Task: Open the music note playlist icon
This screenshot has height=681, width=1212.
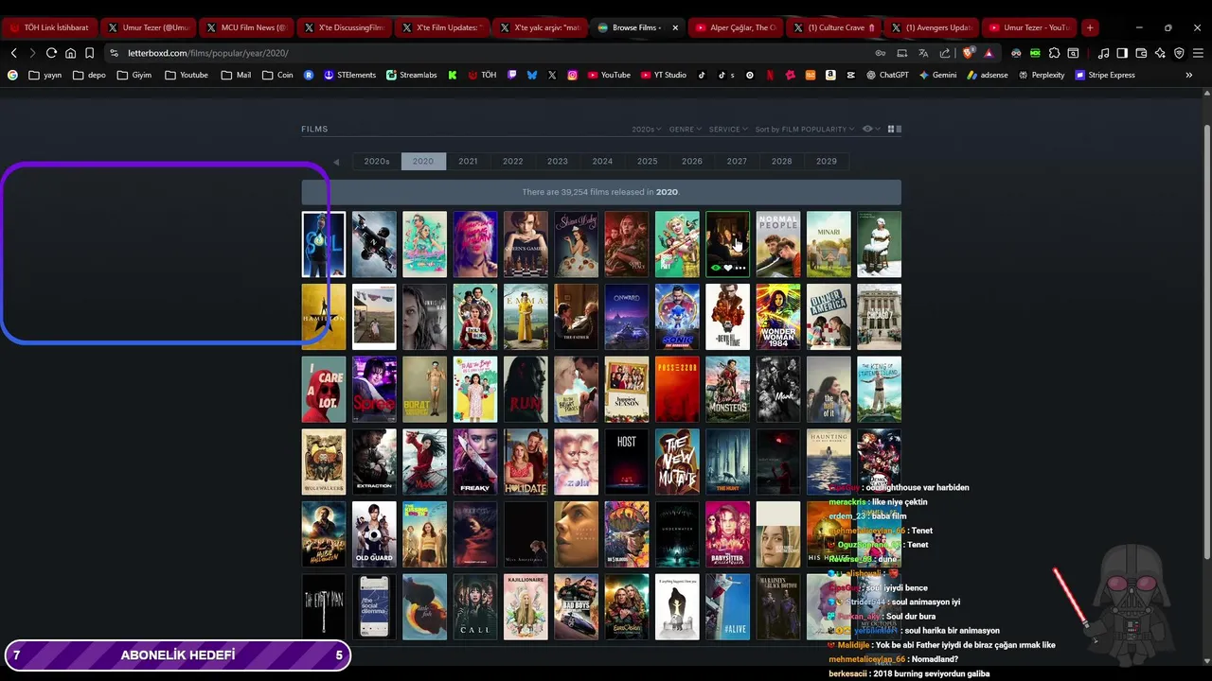Action: (1103, 53)
